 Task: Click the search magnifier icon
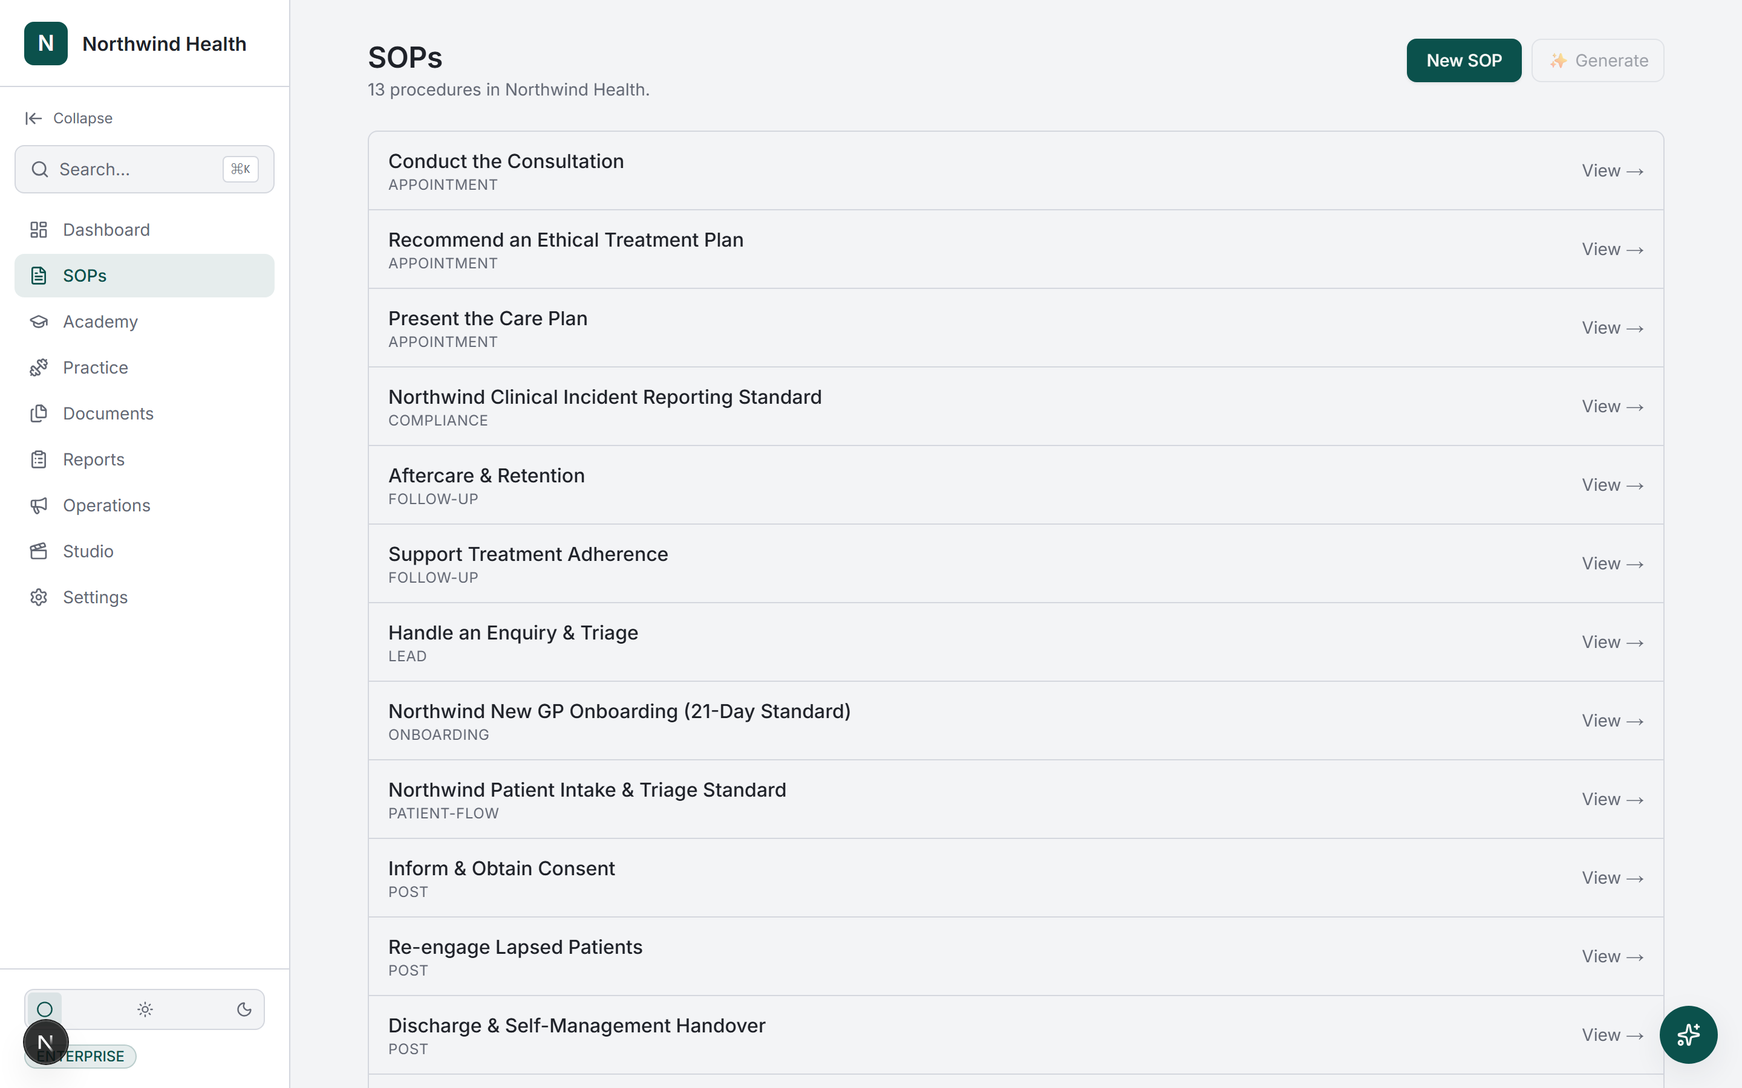click(x=39, y=169)
